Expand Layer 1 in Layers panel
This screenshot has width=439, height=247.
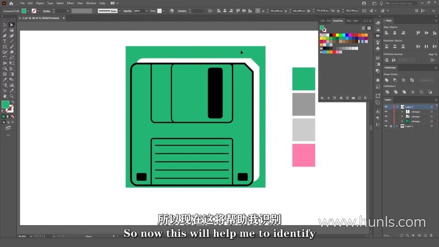tap(397, 126)
